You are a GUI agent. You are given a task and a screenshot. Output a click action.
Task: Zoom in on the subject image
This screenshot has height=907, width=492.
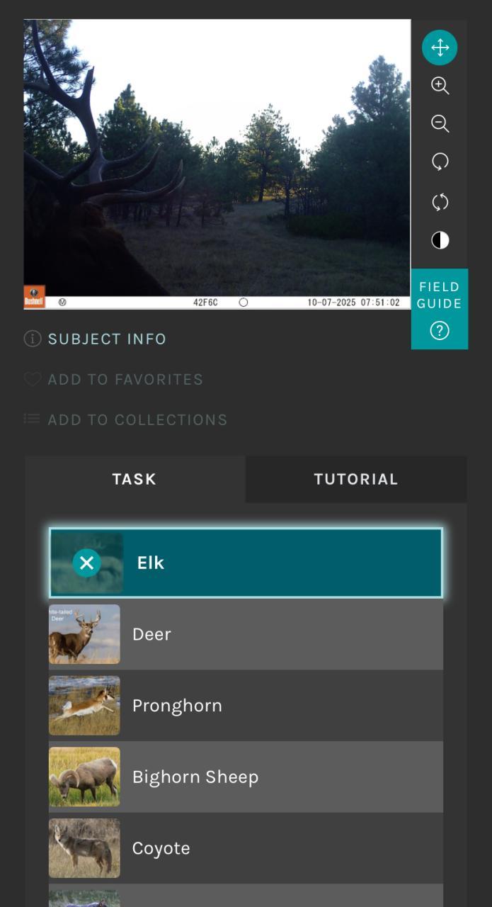click(440, 86)
